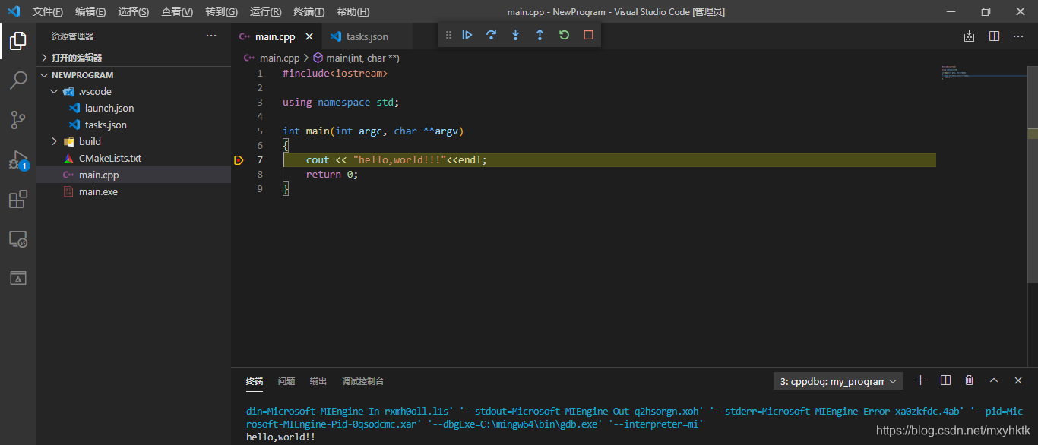
Task: Select the 调试控制台 panel tab
Action: (x=363, y=381)
